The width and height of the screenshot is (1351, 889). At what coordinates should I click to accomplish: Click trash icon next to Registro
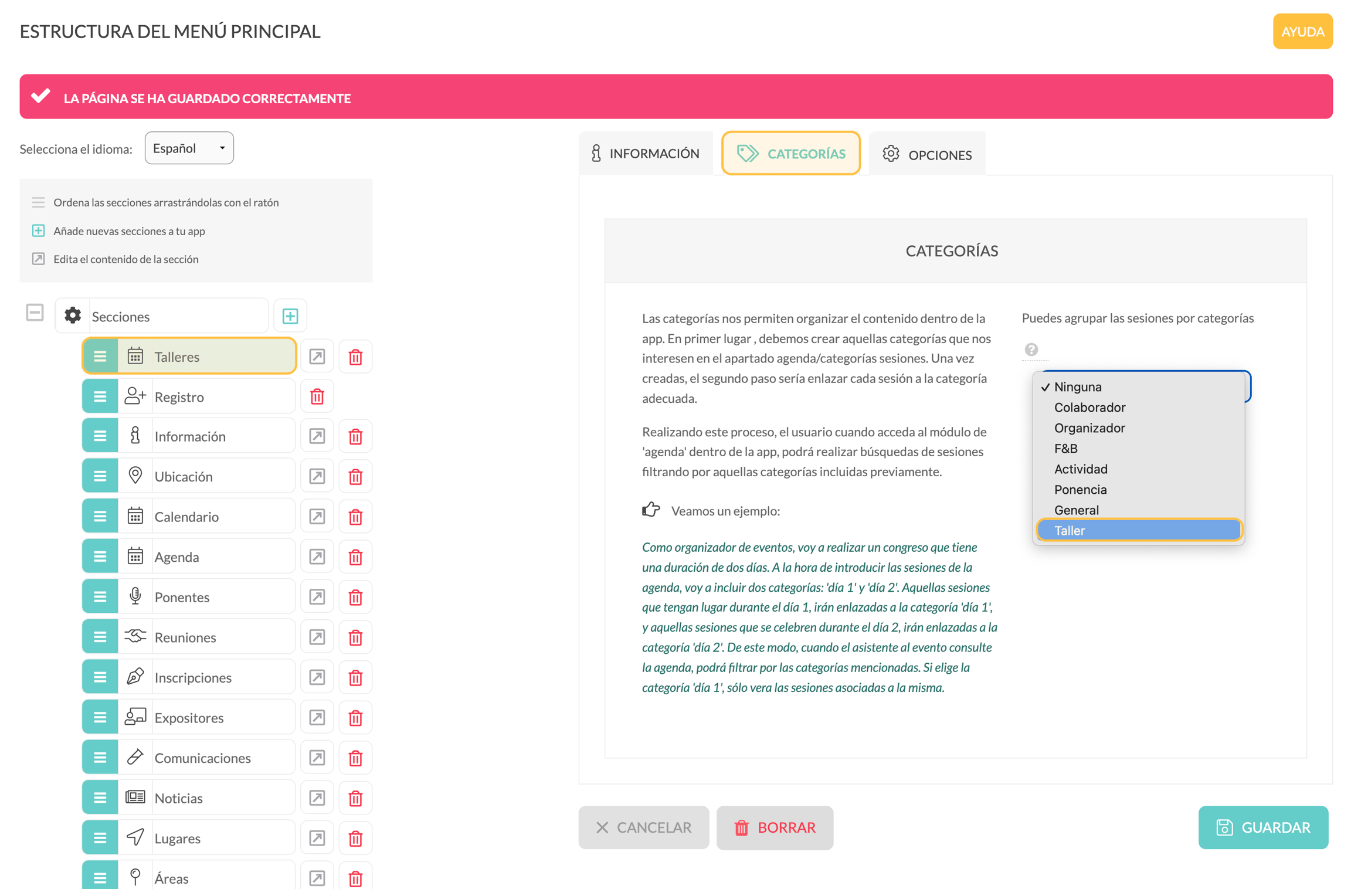(317, 397)
